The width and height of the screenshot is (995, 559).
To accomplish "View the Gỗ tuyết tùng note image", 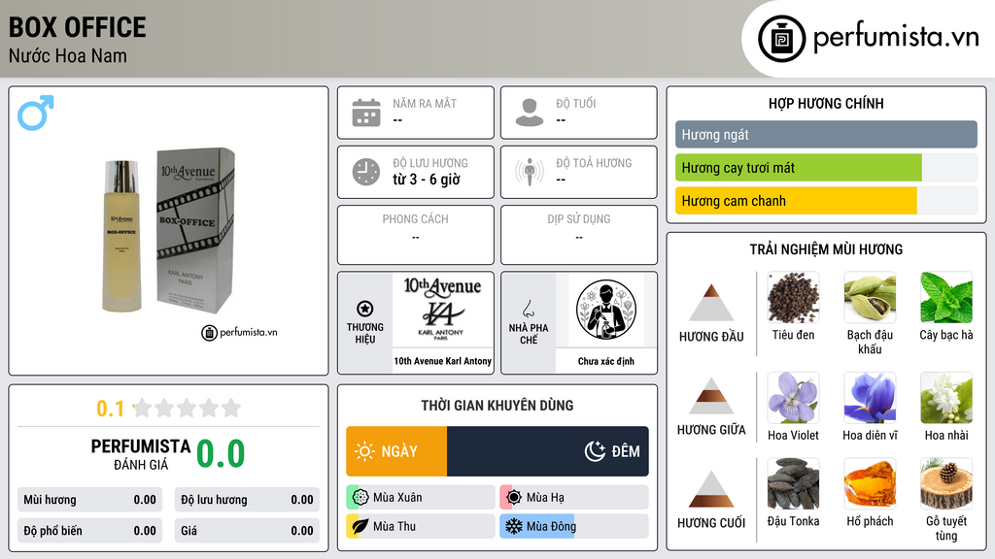I will click(x=946, y=484).
